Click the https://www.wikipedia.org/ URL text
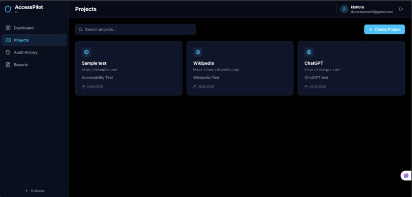The height and width of the screenshot is (197, 412). (x=216, y=70)
